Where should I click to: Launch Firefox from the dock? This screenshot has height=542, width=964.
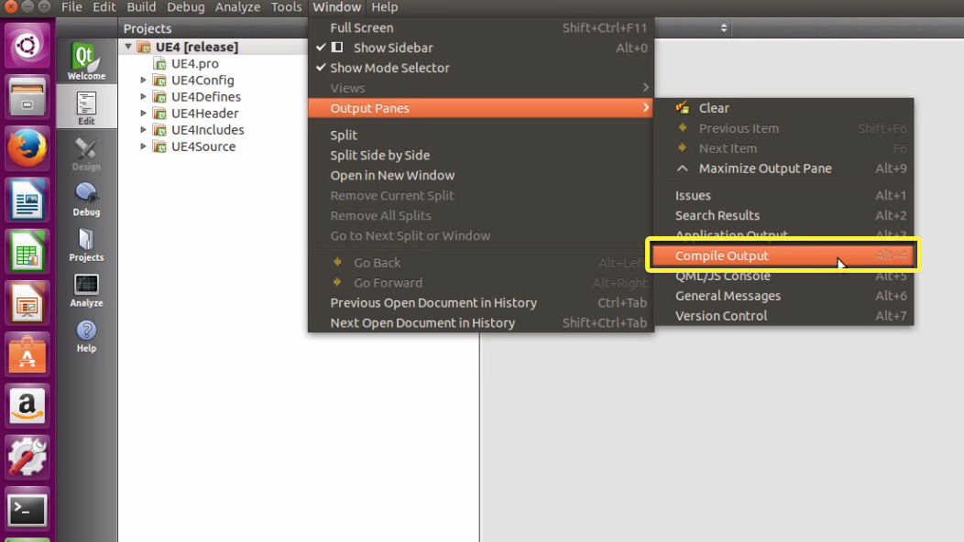click(x=27, y=148)
